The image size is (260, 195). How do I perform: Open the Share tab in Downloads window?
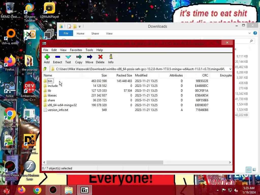(x=95, y=34)
